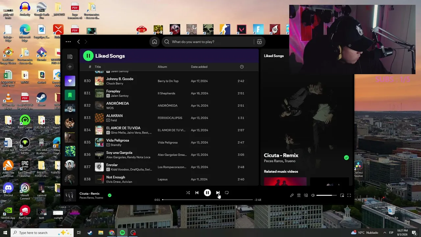Mute with the speaker volume icon
This screenshot has height=237, width=421.
313,196
